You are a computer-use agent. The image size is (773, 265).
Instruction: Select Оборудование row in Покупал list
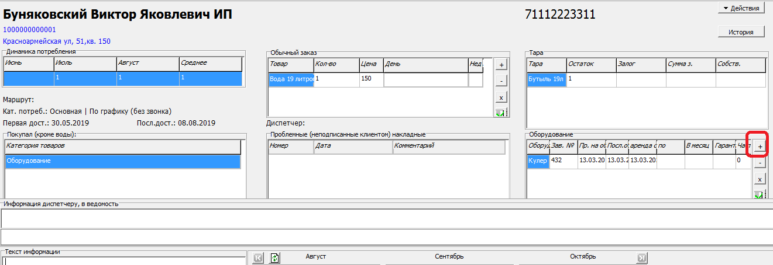click(x=123, y=161)
